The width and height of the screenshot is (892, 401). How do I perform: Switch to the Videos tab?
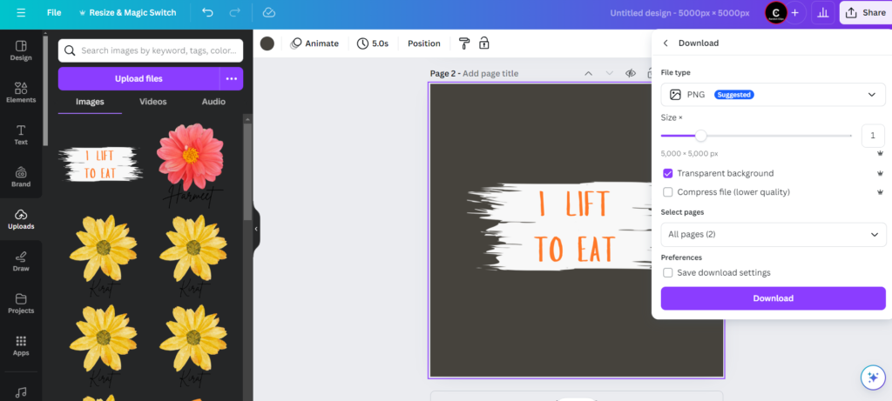pyautogui.click(x=153, y=102)
